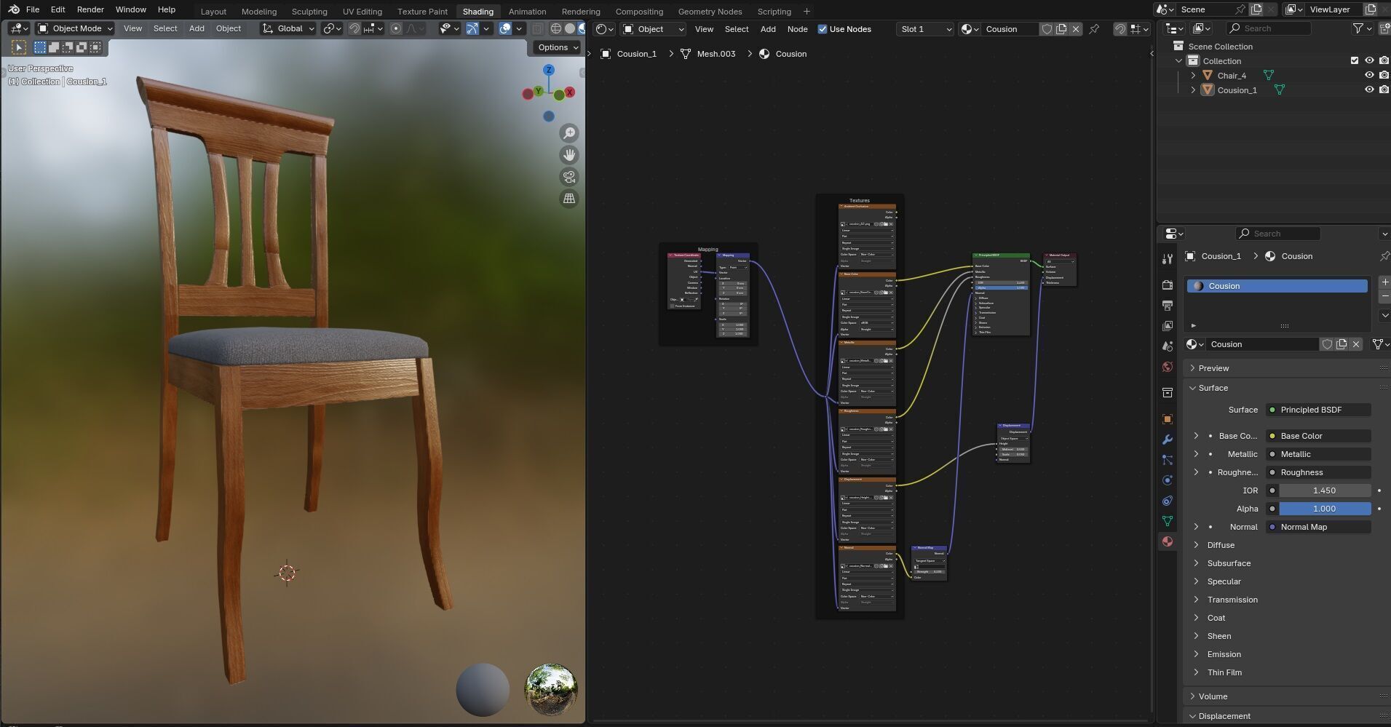Disable Chair_4 in renders camera icon
Viewport: 1391px width, 727px height.
point(1384,75)
